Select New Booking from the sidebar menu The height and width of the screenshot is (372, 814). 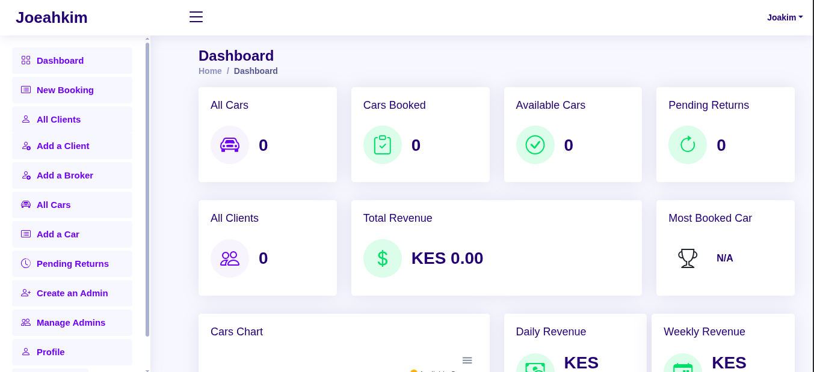65,90
